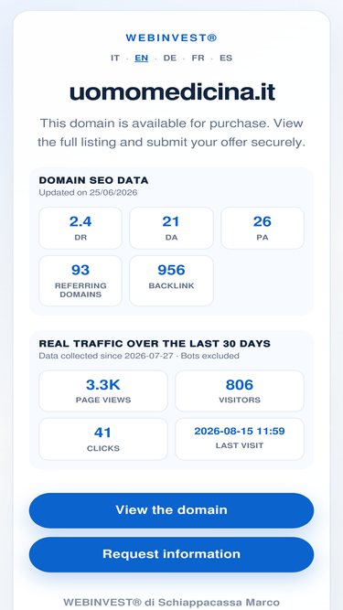The image size is (343, 610).
Task: Click the 806 Visitors card
Action: coord(240,391)
